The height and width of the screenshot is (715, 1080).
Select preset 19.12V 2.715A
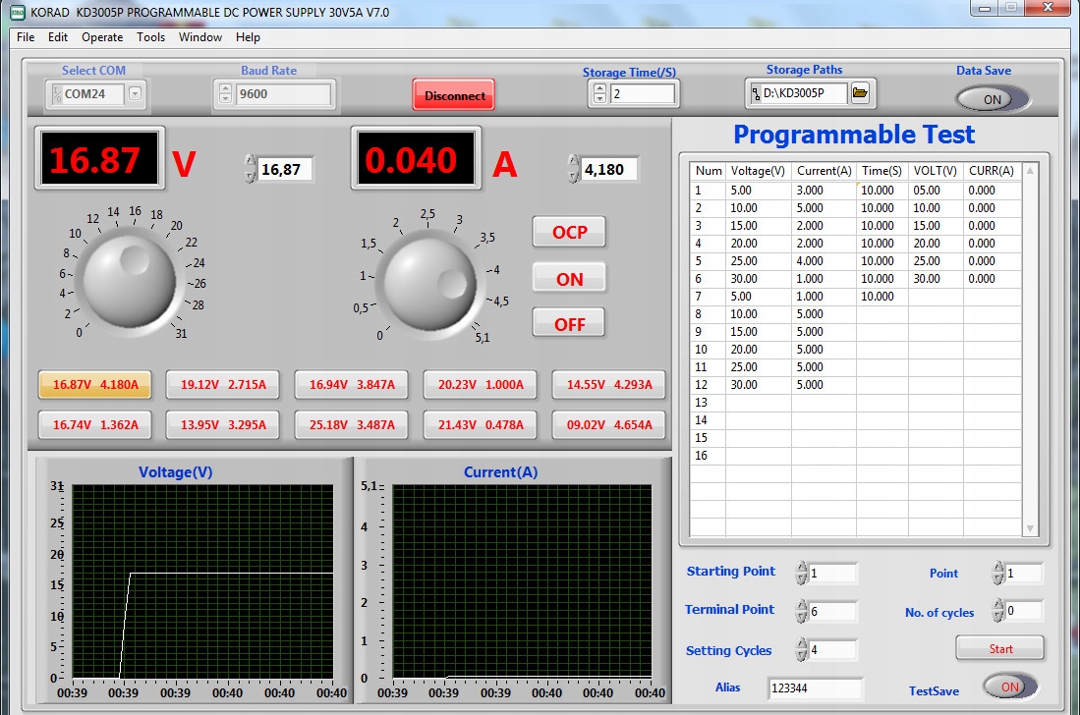[x=223, y=384]
